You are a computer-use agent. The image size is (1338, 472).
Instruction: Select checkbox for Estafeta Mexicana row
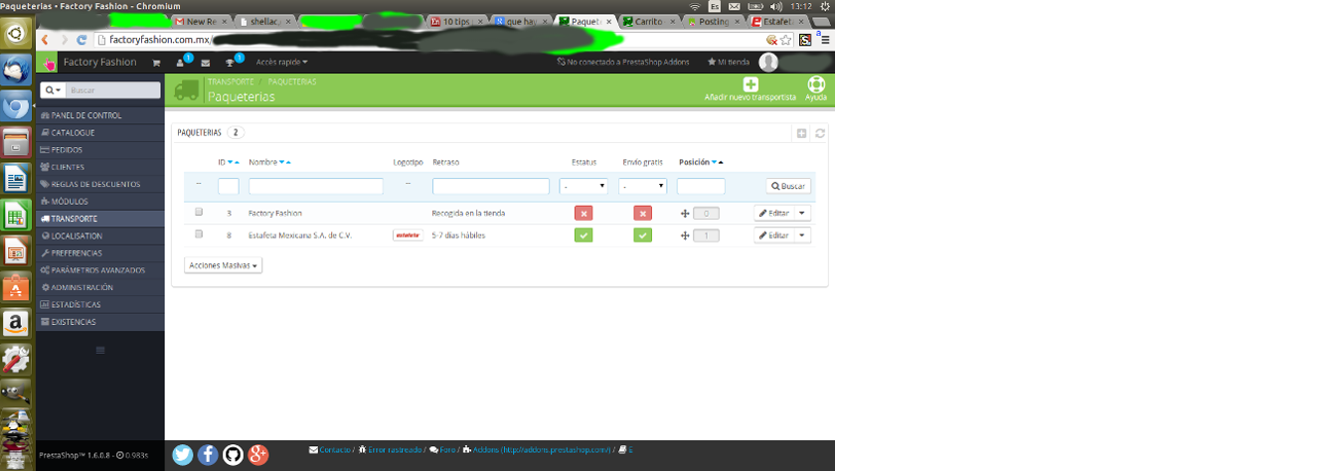point(199,235)
